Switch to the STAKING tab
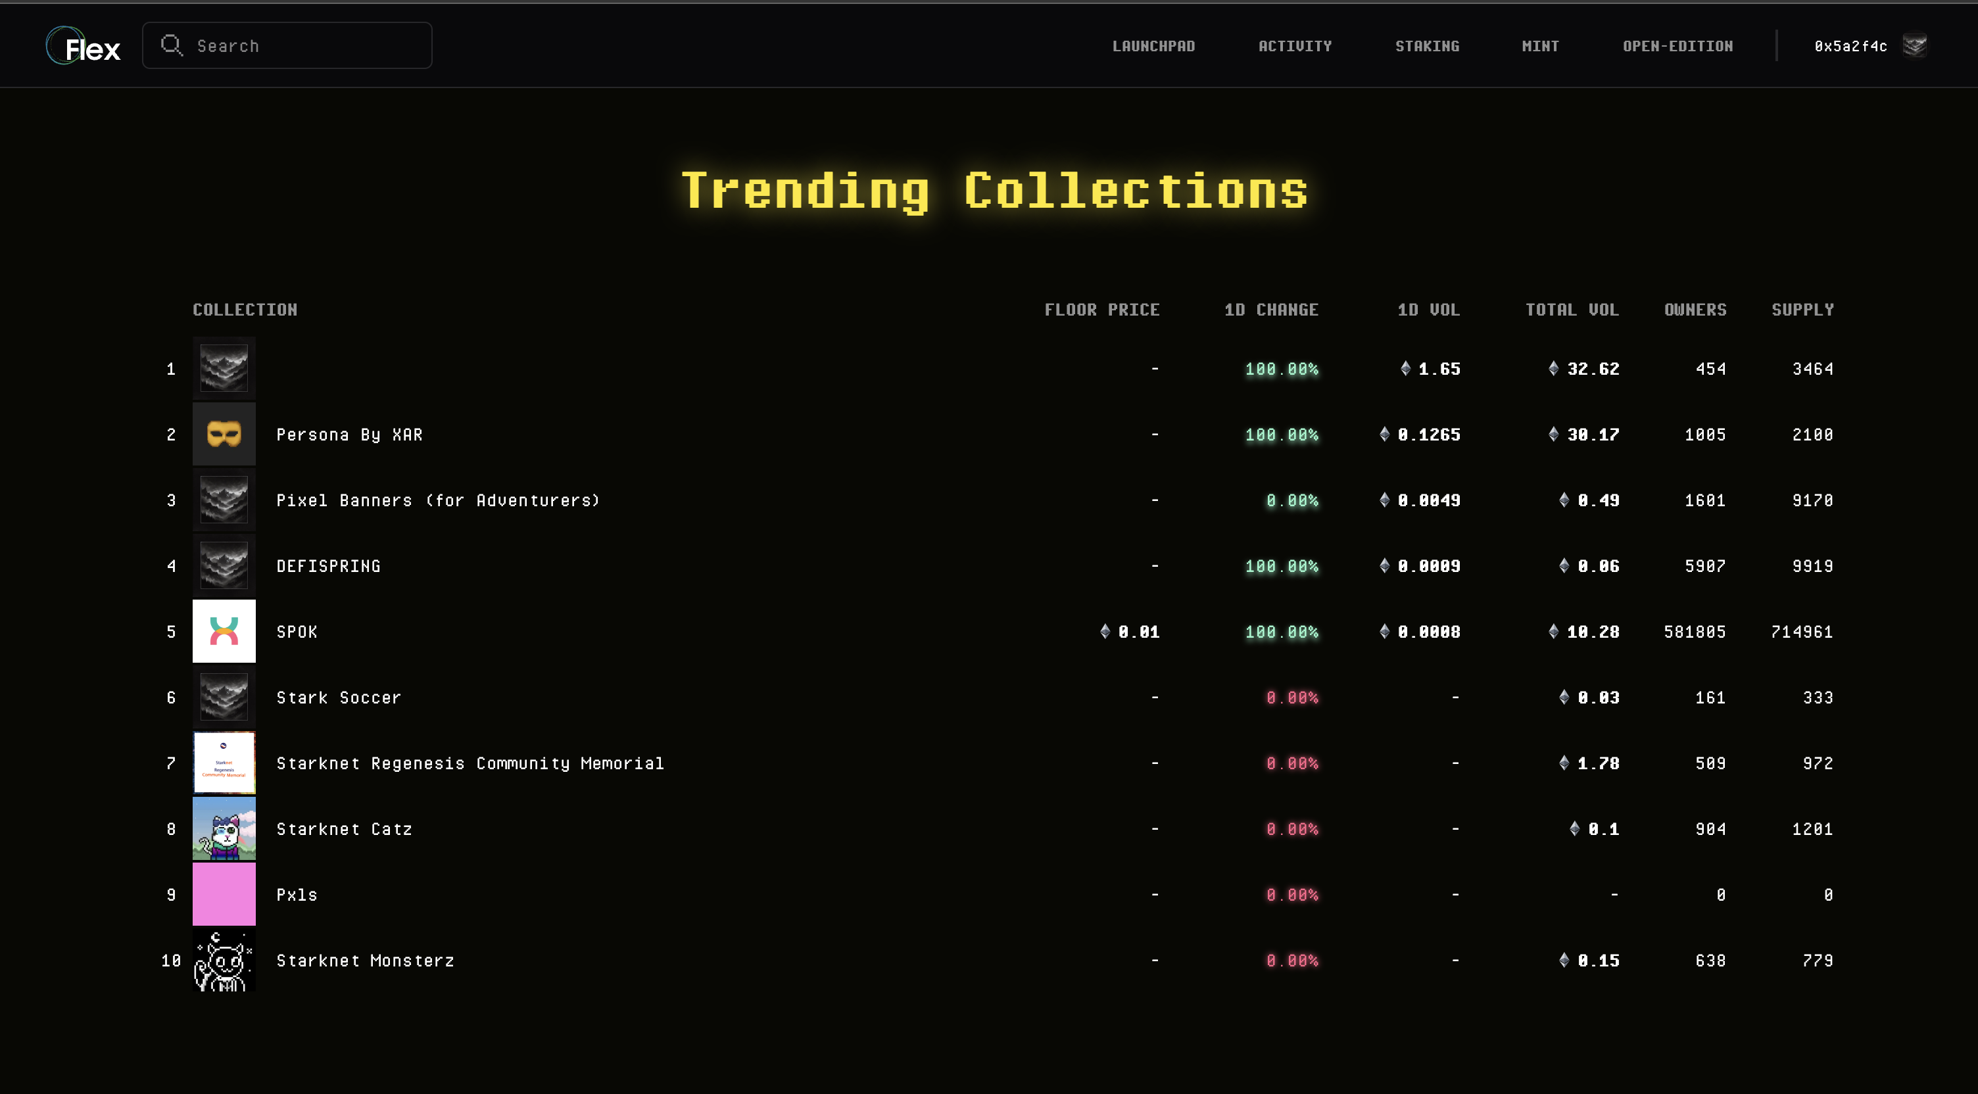1978x1094 pixels. [x=1427, y=45]
